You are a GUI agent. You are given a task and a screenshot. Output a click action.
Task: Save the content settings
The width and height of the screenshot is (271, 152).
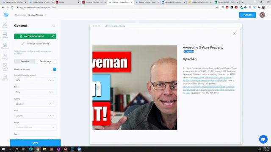pos(35,143)
